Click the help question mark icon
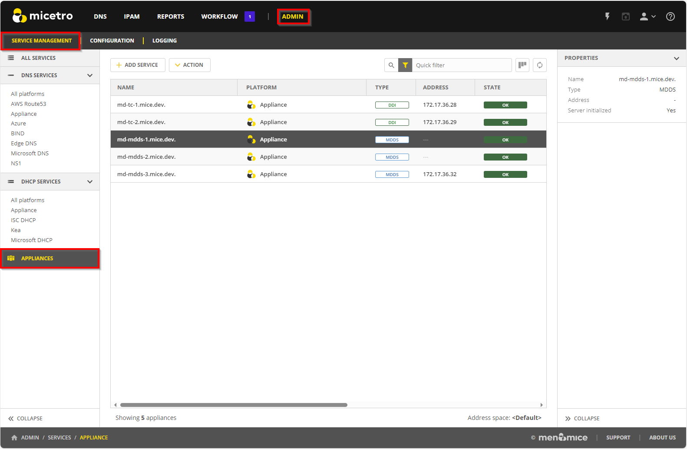This screenshot has width=687, height=449. pyautogui.click(x=670, y=16)
